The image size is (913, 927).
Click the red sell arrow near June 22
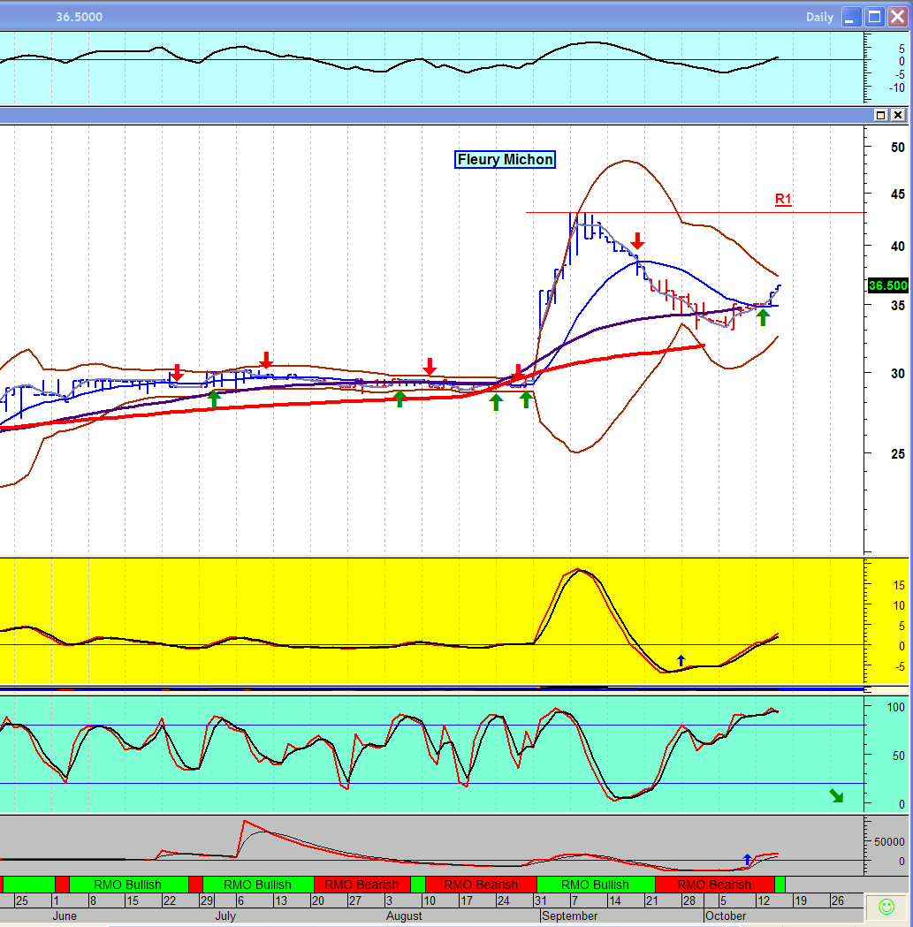point(177,372)
